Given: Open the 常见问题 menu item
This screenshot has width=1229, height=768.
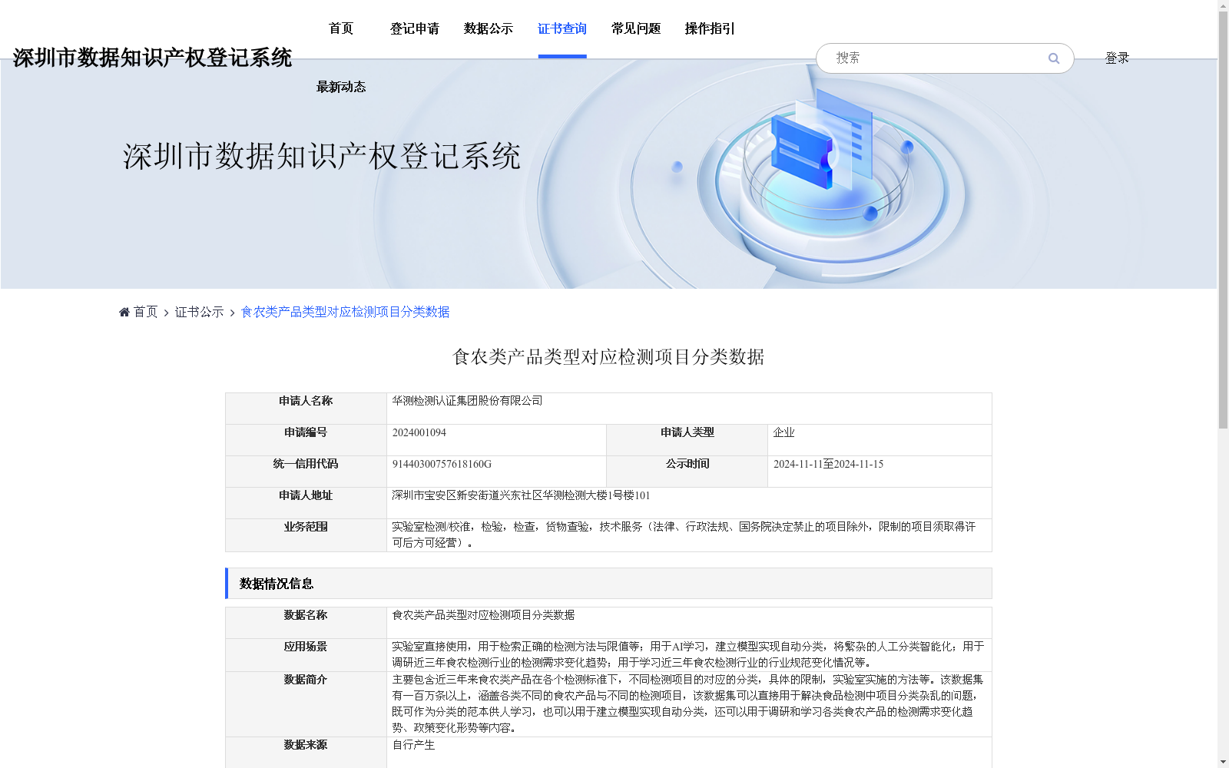Looking at the screenshot, I should 636,29.
